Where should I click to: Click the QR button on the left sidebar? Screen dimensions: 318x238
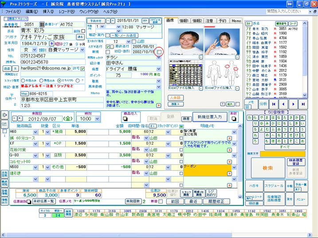coord(4,123)
